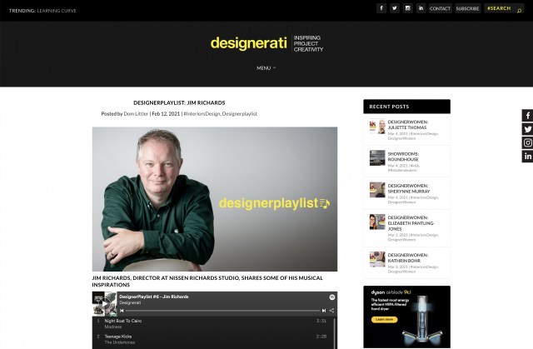Open Facebook page from top bar

(381, 8)
